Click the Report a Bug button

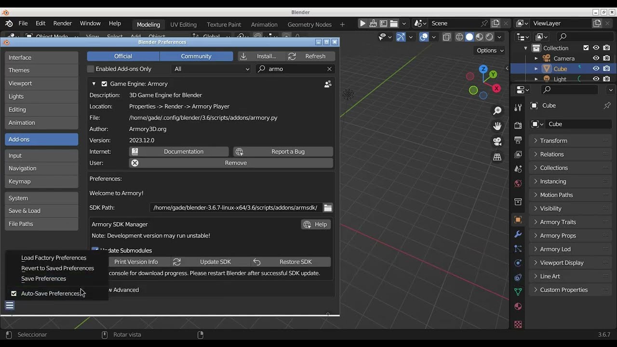click(283, 152)
